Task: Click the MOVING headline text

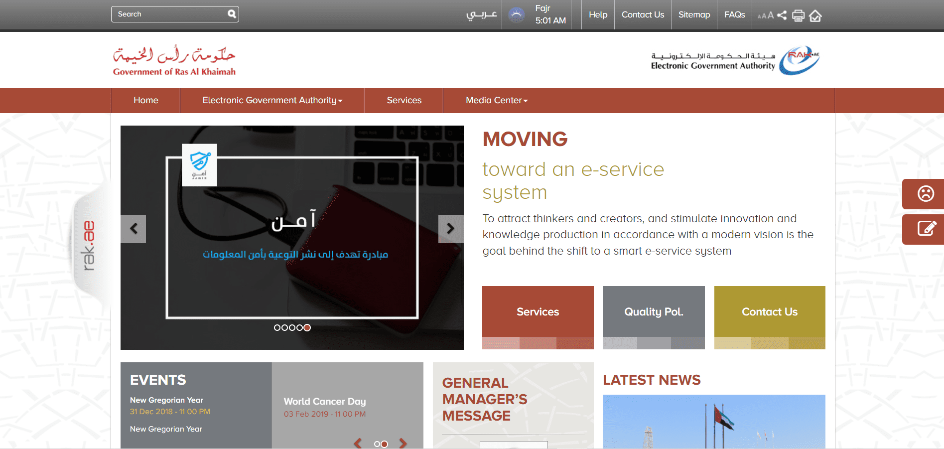Action: tap(525, 139)
